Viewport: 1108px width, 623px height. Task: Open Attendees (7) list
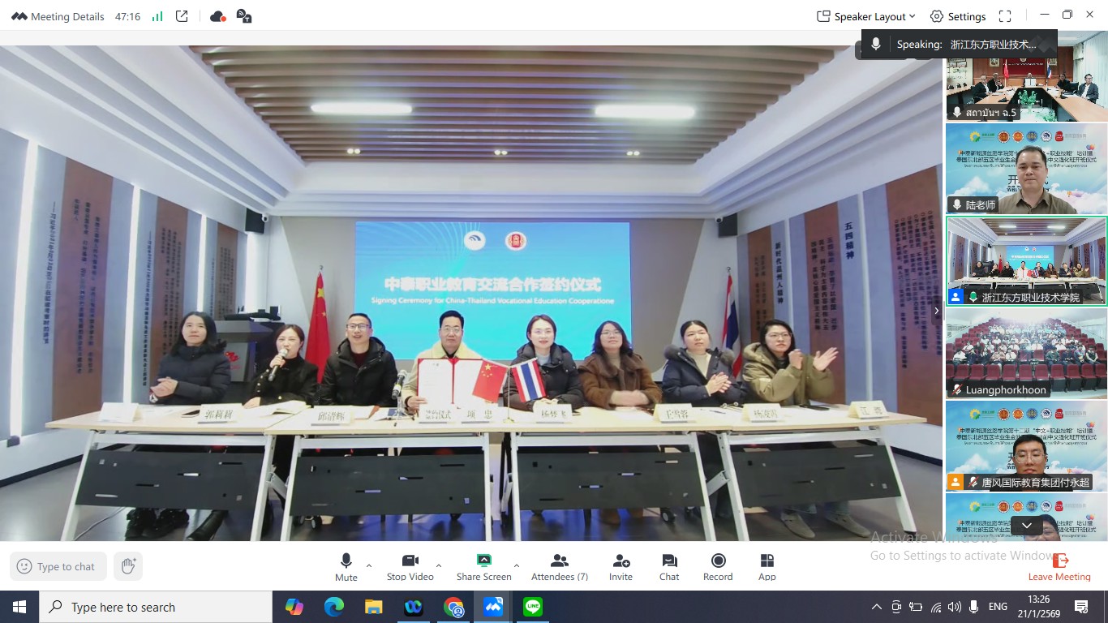point(560,567)
